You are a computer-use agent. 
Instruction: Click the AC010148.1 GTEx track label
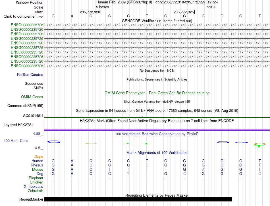tap(33, 116)
